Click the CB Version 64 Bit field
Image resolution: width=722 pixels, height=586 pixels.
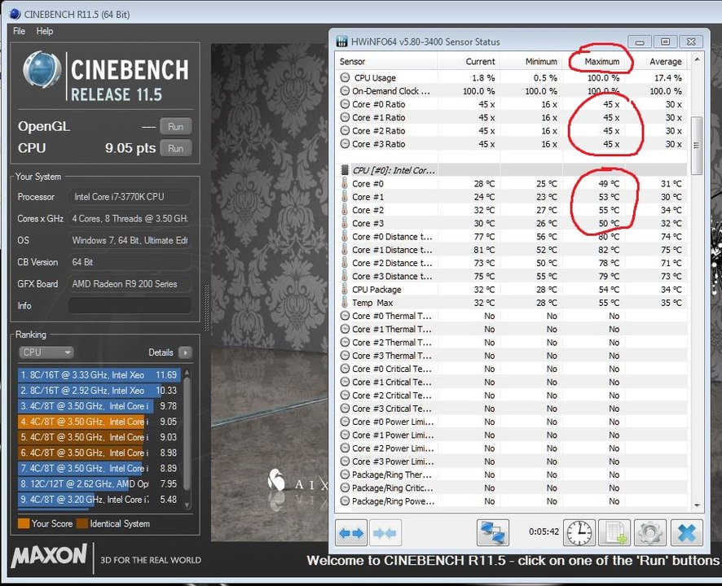130,262
